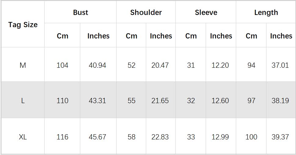Select the XL size row label
Viewport: 296px width, 155px height.
(23, 137)
